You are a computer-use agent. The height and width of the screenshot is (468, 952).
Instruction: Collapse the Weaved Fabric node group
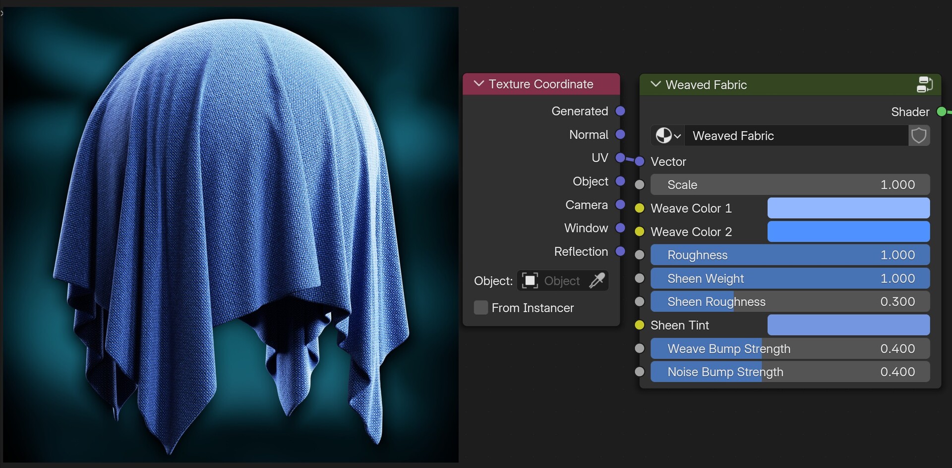coord(655,84)
